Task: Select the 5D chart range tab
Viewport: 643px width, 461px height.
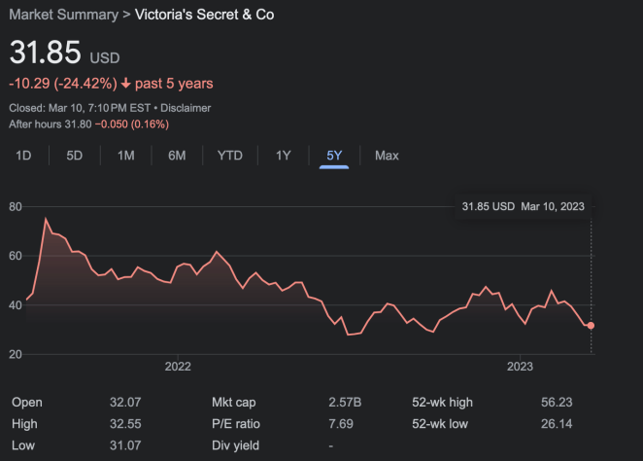Action: 74,156
